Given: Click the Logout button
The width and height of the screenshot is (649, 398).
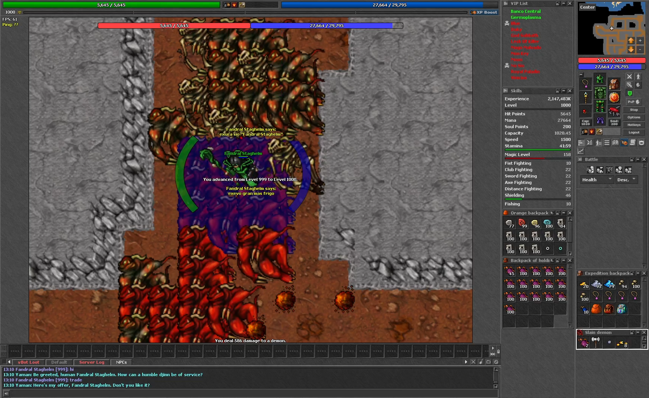Looking at the screenshot, I should point(634,132).
